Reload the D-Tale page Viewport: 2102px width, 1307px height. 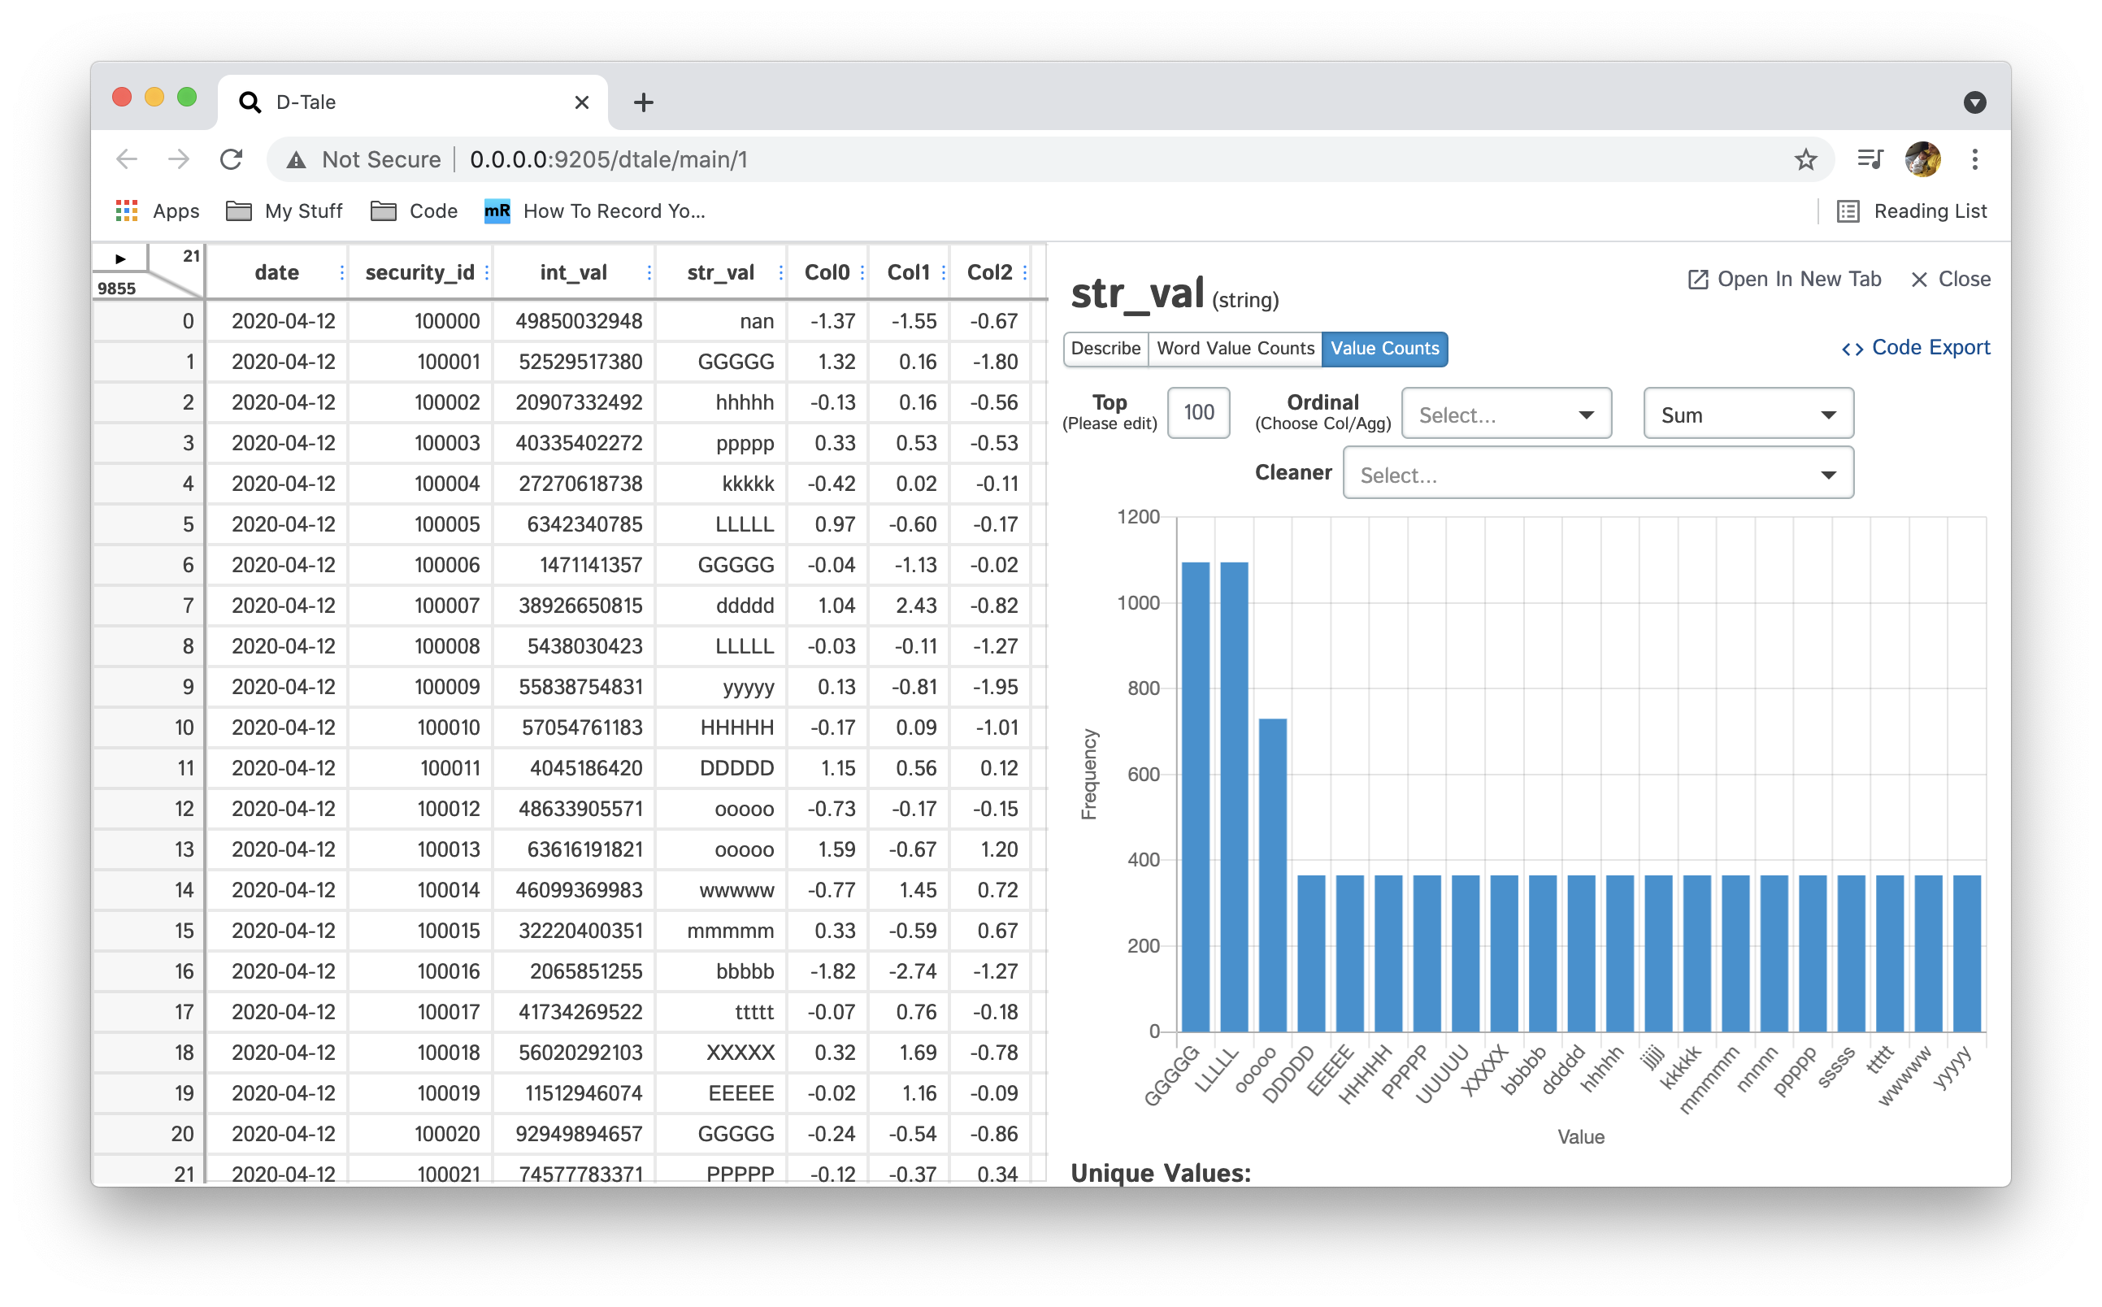click(x=231, y=160)
